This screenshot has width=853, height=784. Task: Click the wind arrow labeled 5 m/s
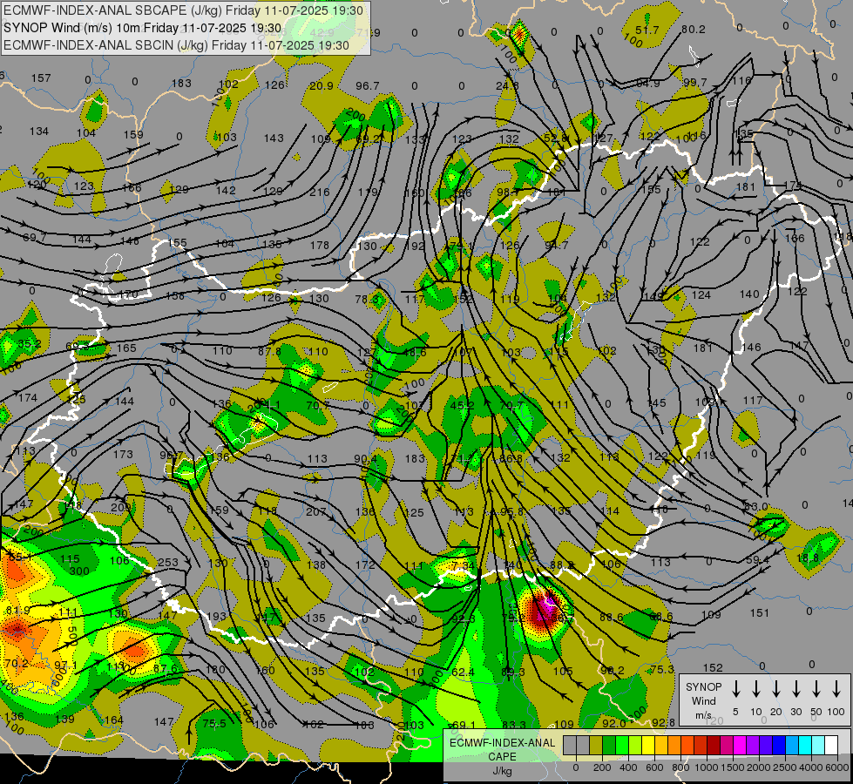point(735,688)
